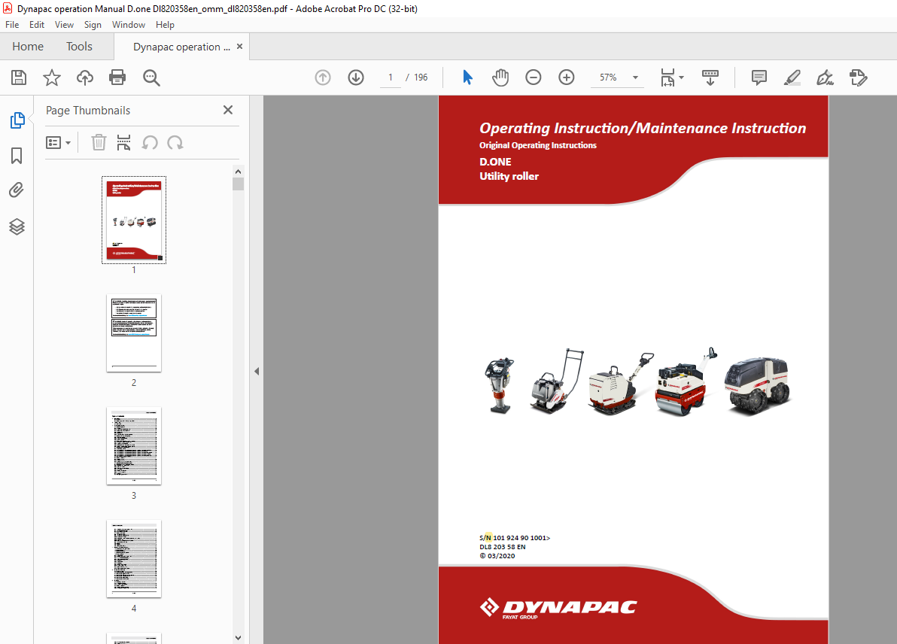Screen dimensions: 897x644
Task: Open Find text magnifier icon
Action: point(151,77)
